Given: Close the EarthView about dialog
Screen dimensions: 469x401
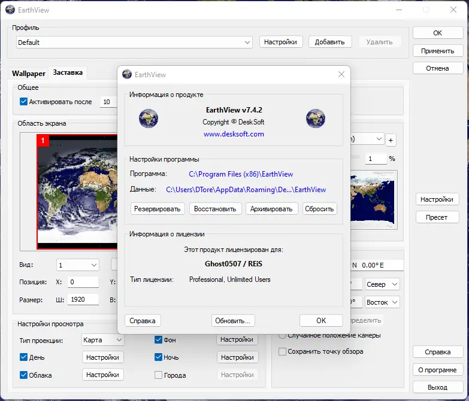Looking at the screenshot, I should 341,74.
